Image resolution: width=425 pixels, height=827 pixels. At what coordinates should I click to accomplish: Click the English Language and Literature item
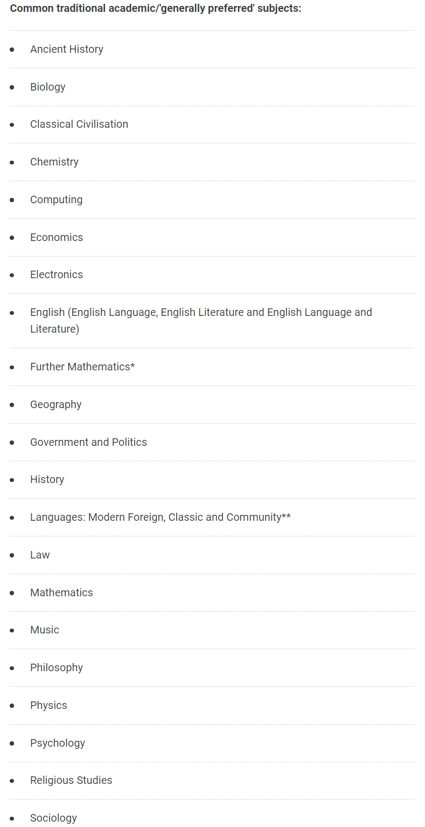point(201,320)
